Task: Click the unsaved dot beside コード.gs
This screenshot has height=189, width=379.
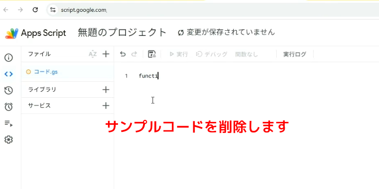Action: pos(28,72)
